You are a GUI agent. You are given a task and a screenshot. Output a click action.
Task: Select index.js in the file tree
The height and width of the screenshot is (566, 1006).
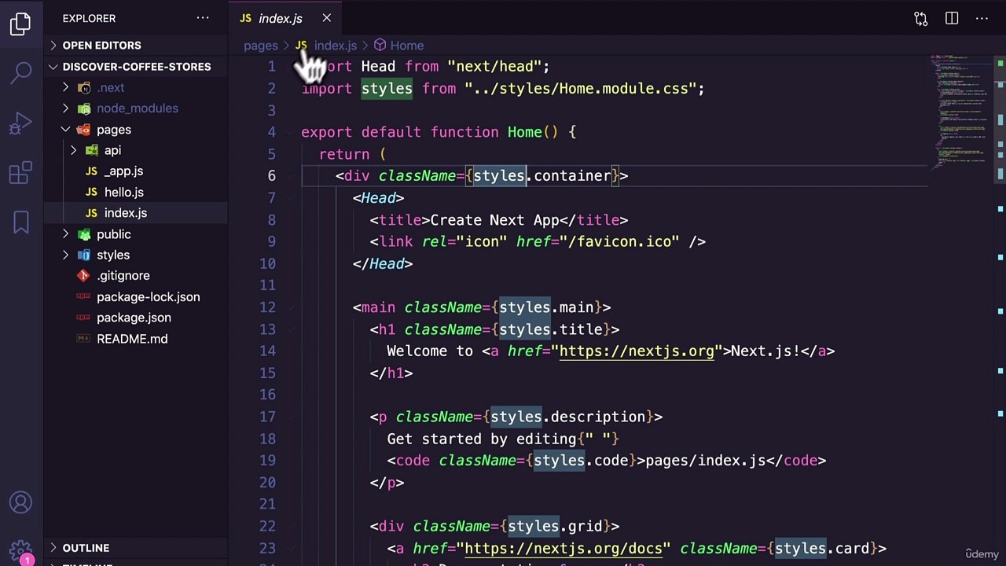pyautogui.click(x=135, y=213)
